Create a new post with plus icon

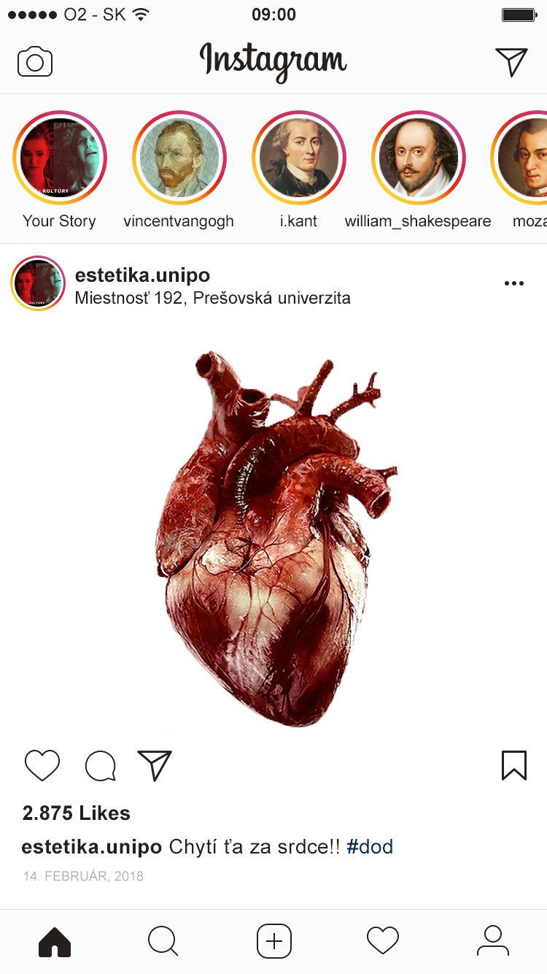pyautogui.click(x=274, y=941)
